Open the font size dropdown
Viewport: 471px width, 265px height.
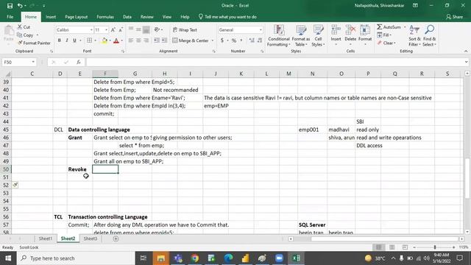coord(106,30)
